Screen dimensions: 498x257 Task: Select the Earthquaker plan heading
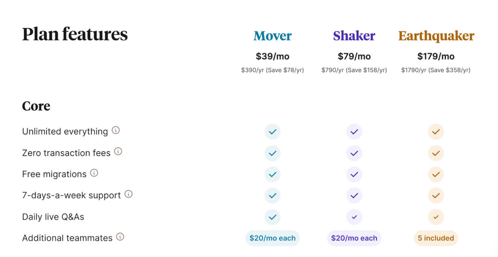point(436,36)
